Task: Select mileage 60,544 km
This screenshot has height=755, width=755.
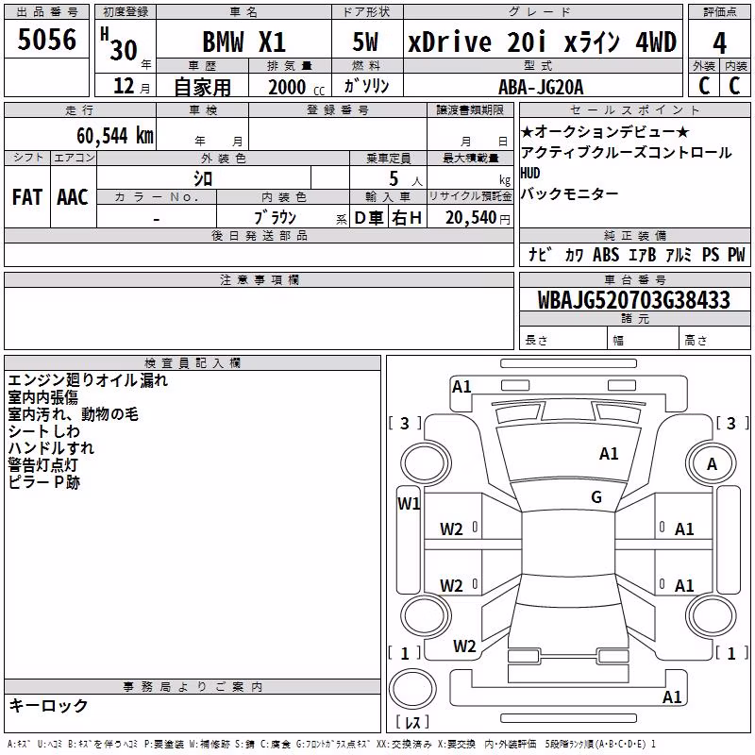Action: (x=115, y=136)
